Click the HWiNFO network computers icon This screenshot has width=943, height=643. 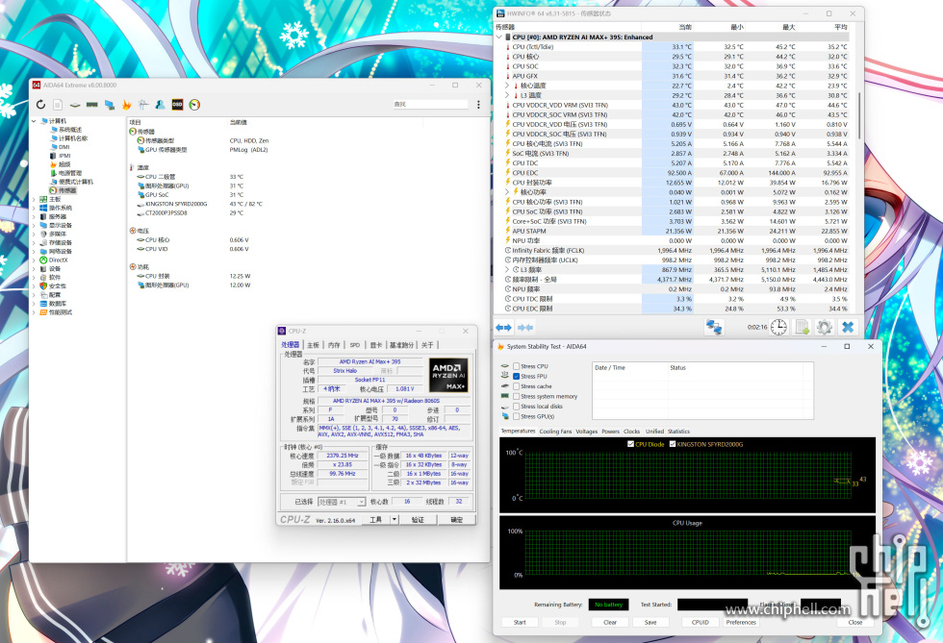(713, 327)
